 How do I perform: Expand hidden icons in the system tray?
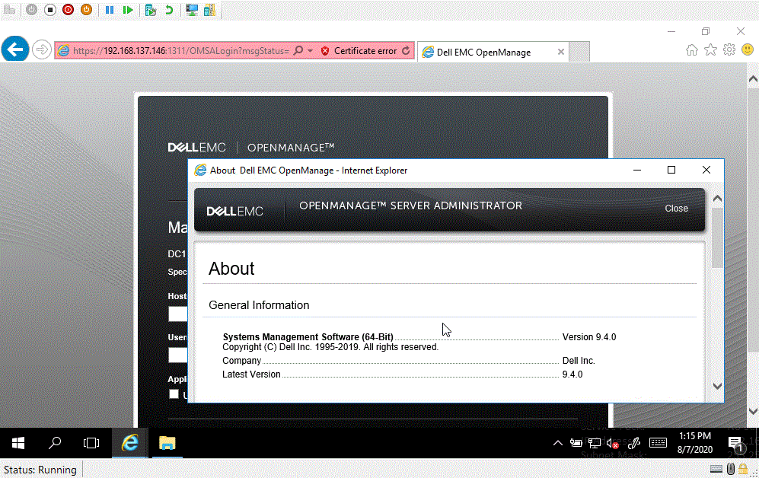tap(558, 442)
